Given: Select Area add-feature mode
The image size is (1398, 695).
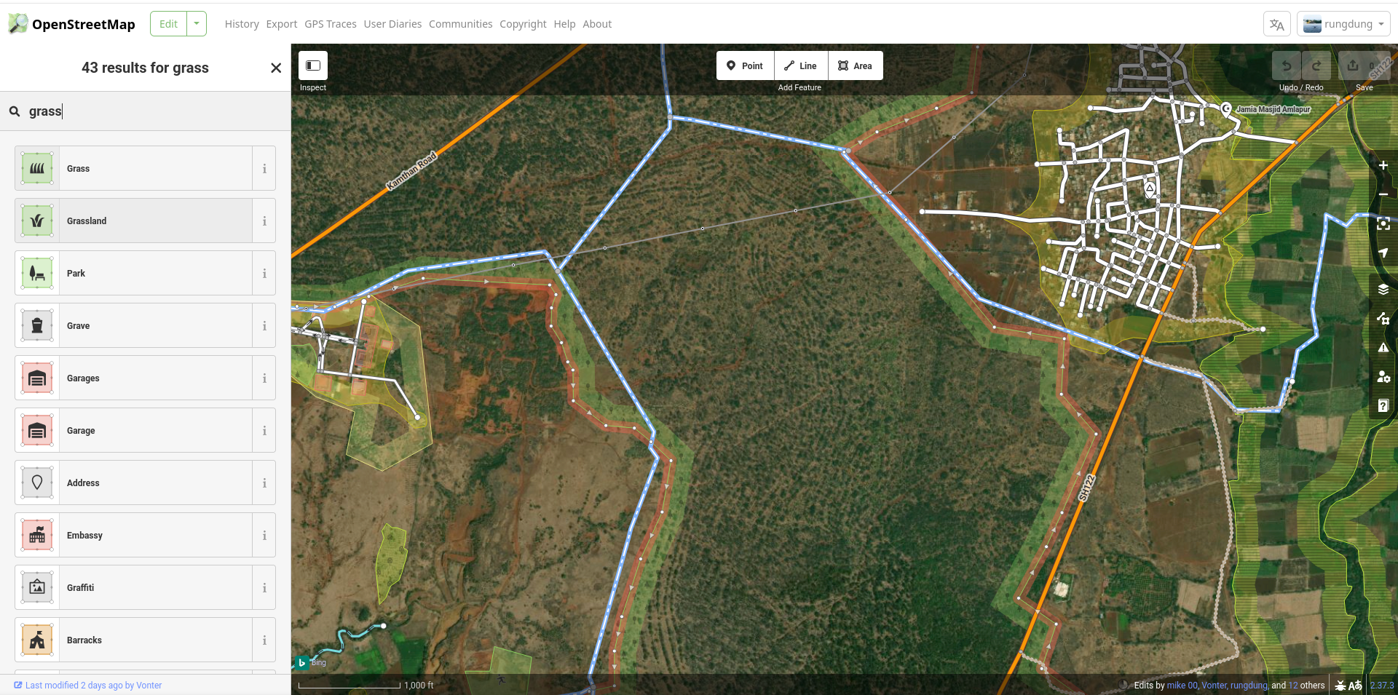Looking at the screenshot, I should [855, 65].
